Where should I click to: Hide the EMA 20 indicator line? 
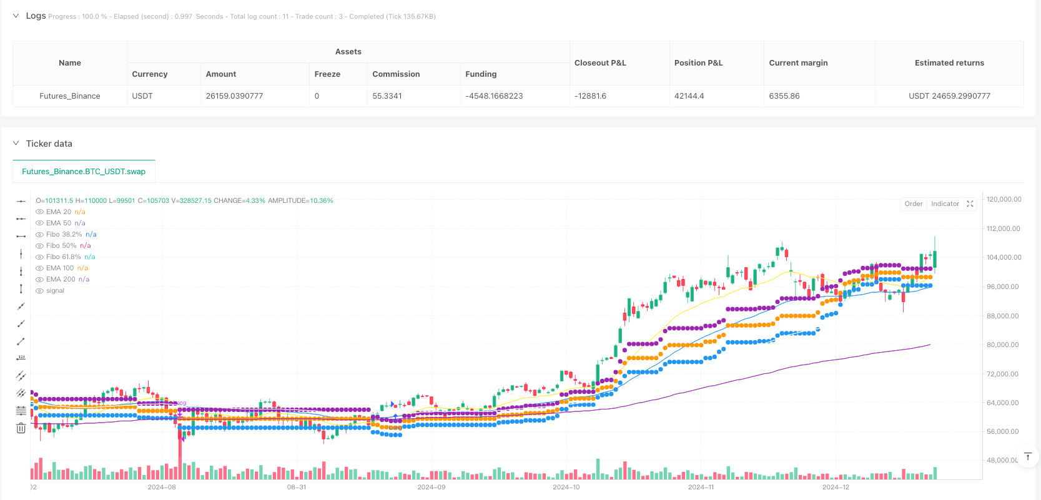(40, 212)
